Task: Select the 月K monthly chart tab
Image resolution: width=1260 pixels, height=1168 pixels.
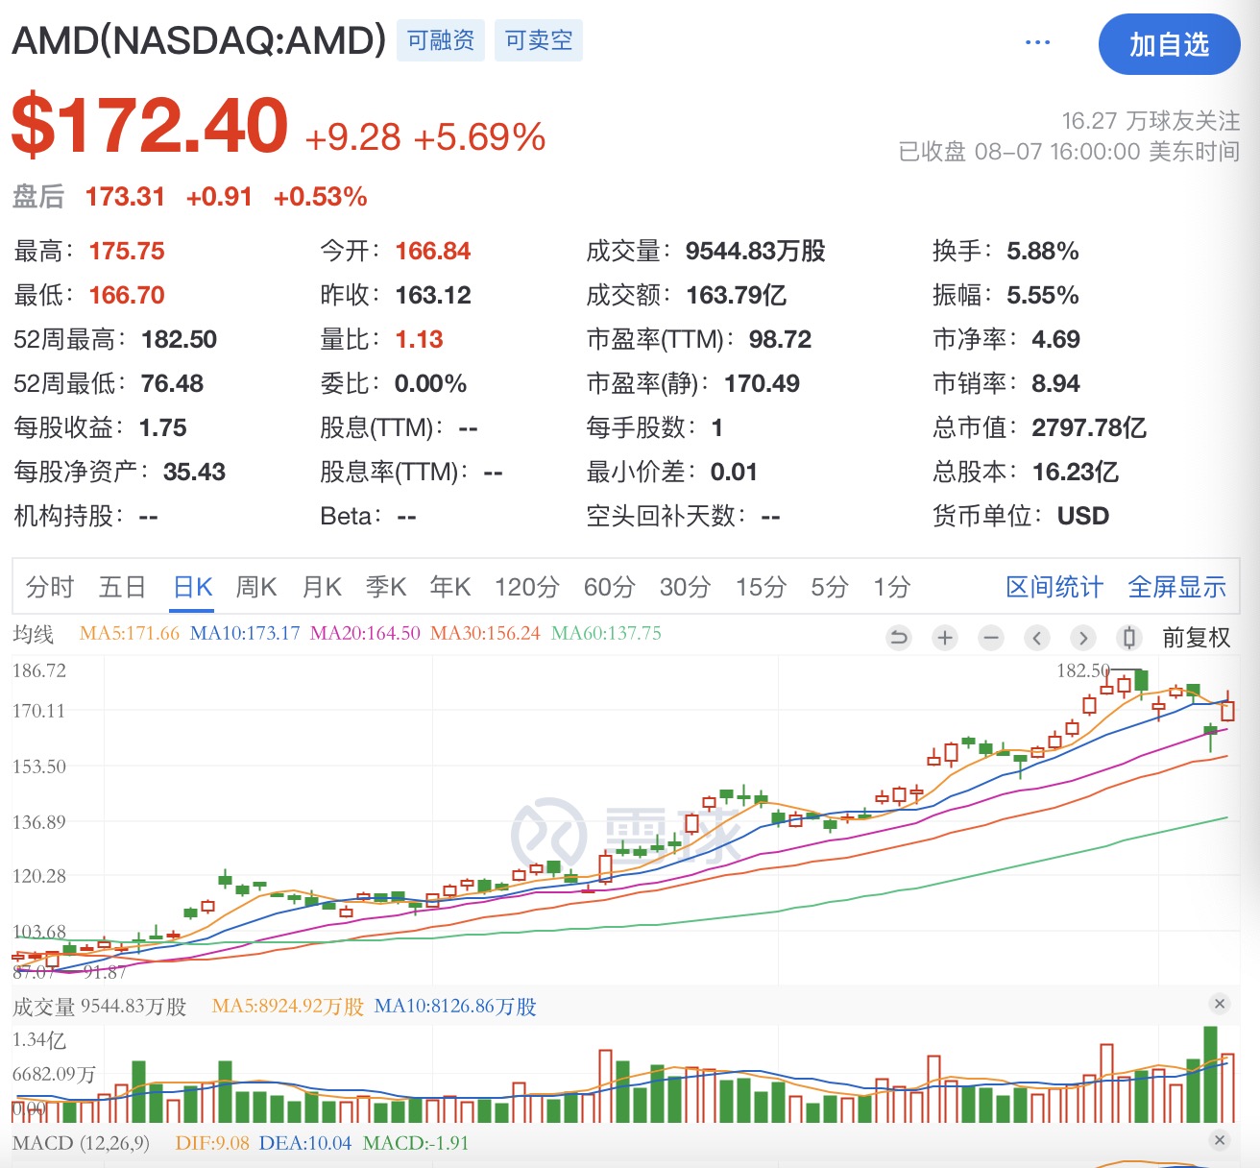Action: (x=322, y=587)
